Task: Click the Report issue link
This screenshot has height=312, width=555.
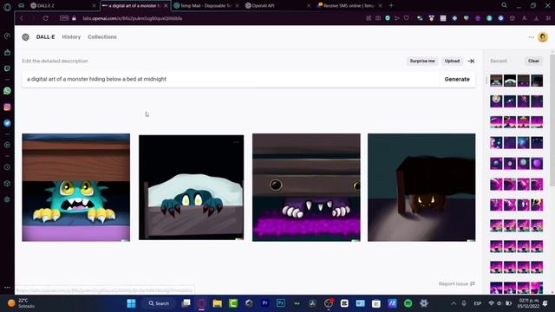Action: (457, 283)
